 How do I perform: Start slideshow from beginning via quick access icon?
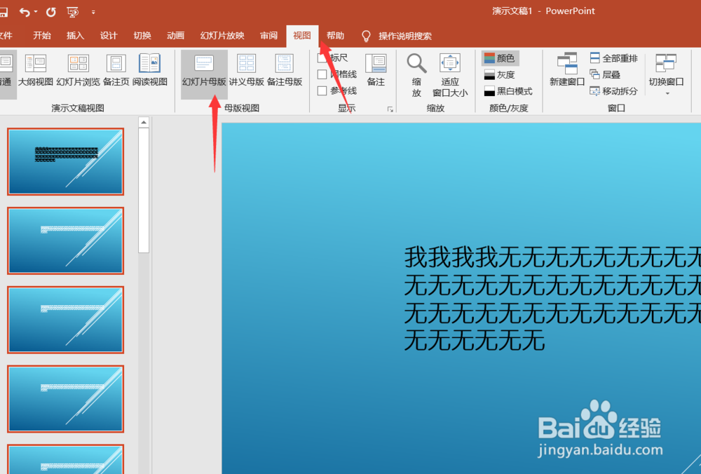tap(72, 12)
